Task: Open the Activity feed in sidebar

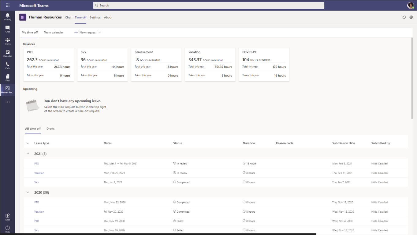Action: coord(7,17)
